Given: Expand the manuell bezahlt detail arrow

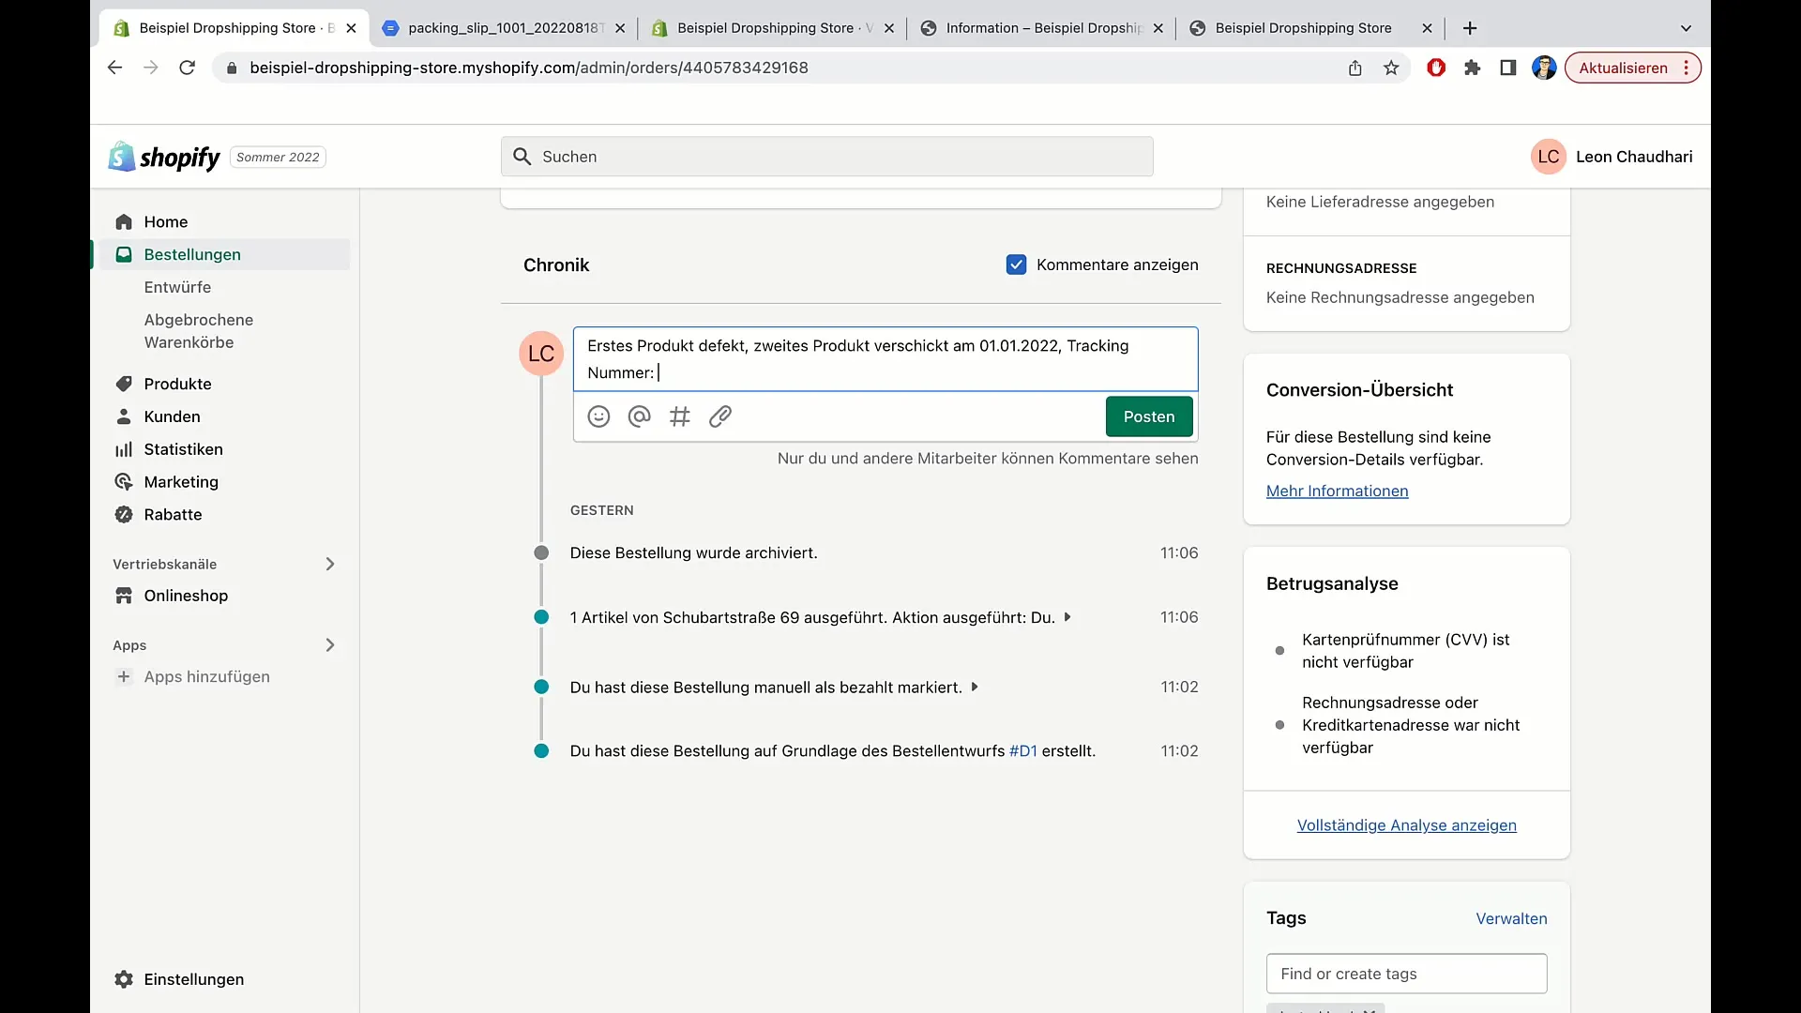Looking at the screenshot, I should click(976, 687).
